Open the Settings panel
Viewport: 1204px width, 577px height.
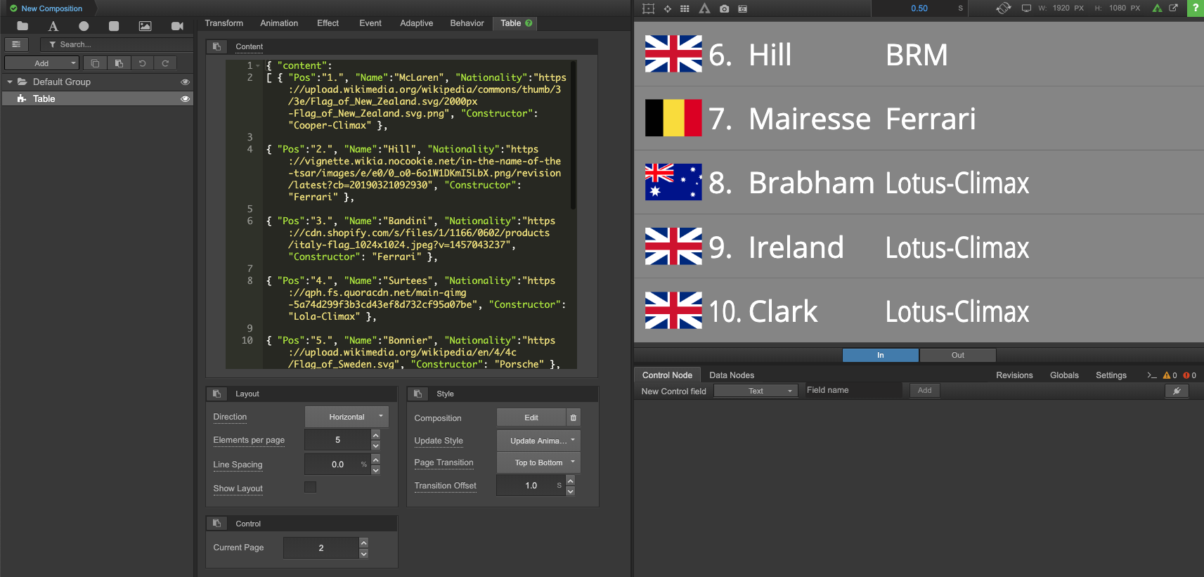point(1111,375)
